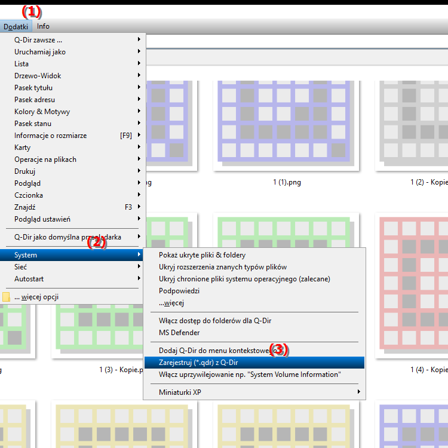Choose the Podgląd menu entry

pos(72,183)
